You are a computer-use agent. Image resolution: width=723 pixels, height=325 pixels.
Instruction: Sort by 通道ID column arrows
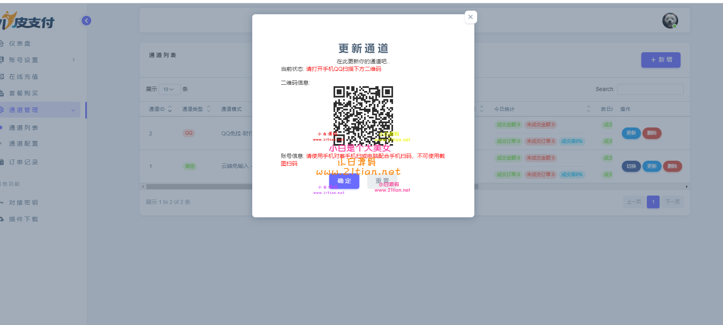point(170,109)
